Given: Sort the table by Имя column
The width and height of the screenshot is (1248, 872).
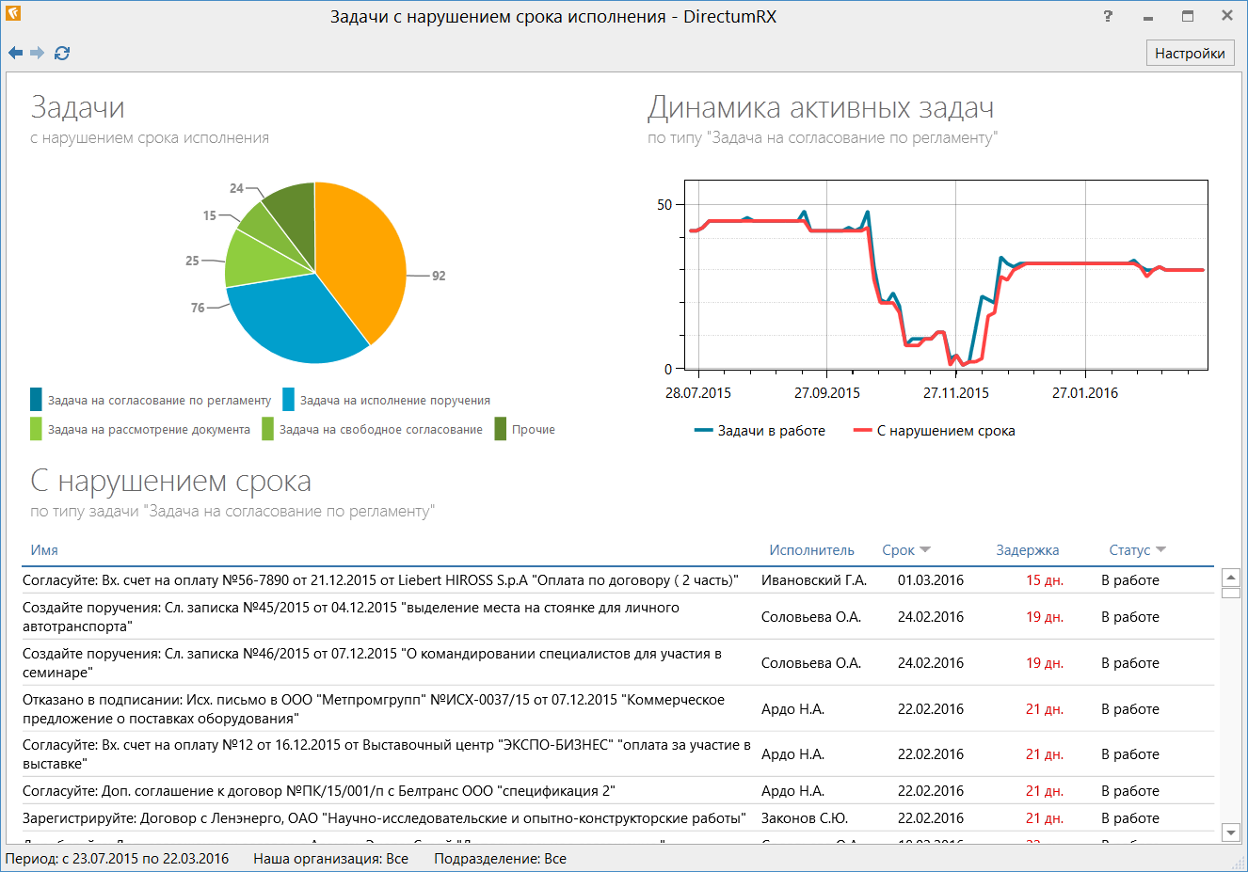Looking at the screenshot, I should pos(44,550).
